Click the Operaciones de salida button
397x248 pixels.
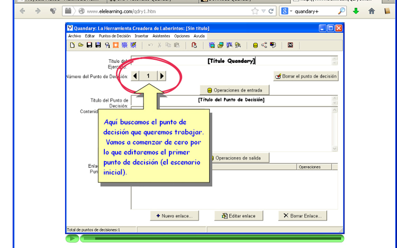239,158
